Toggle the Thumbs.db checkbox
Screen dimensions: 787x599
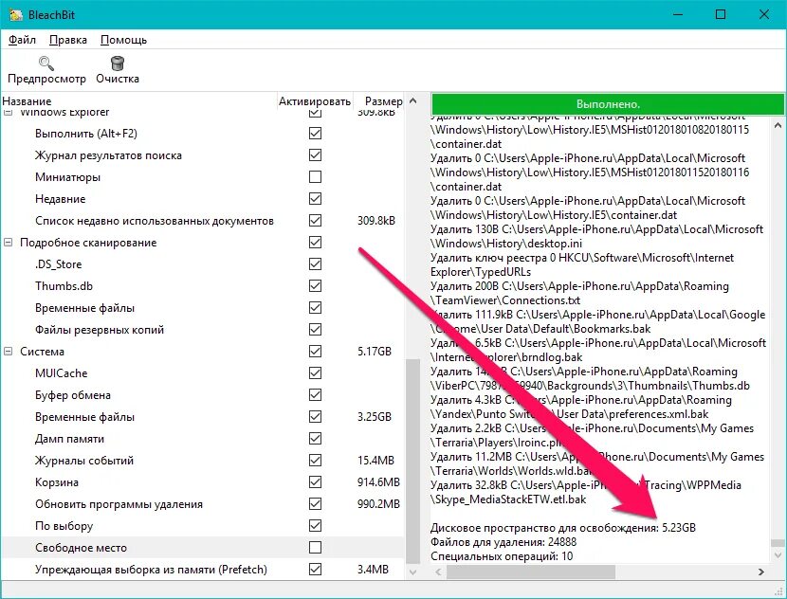click(315, 286)
